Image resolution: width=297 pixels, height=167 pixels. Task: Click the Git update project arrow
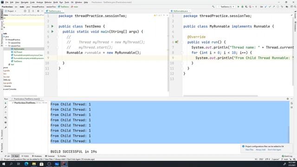(265, 6)
